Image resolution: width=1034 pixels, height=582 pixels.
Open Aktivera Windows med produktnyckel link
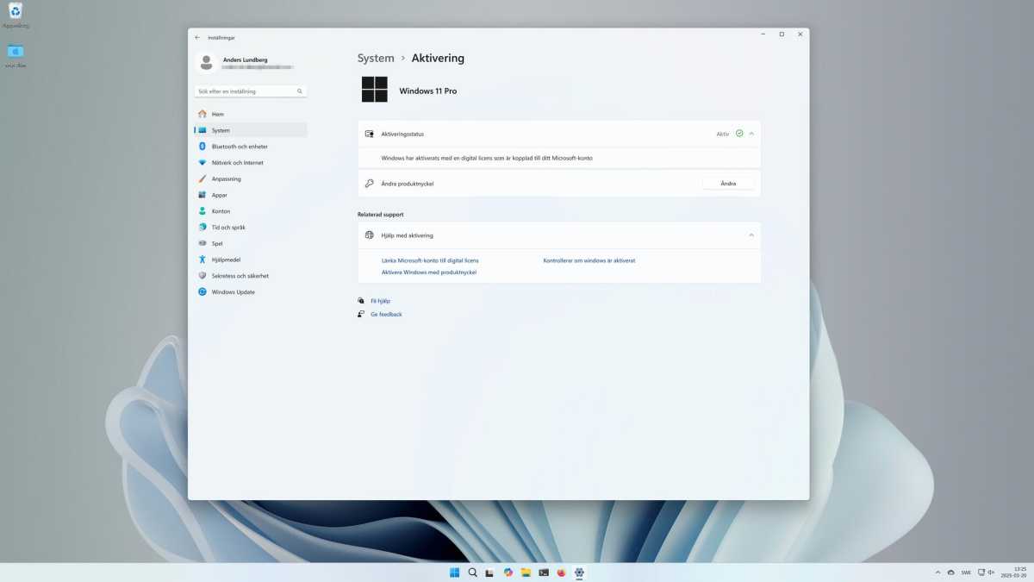(428, 272)
